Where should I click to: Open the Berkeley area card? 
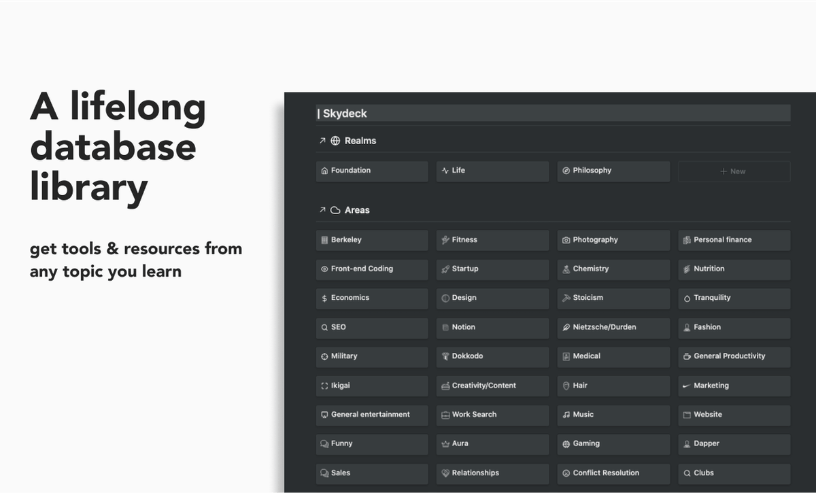coord(372,240)
